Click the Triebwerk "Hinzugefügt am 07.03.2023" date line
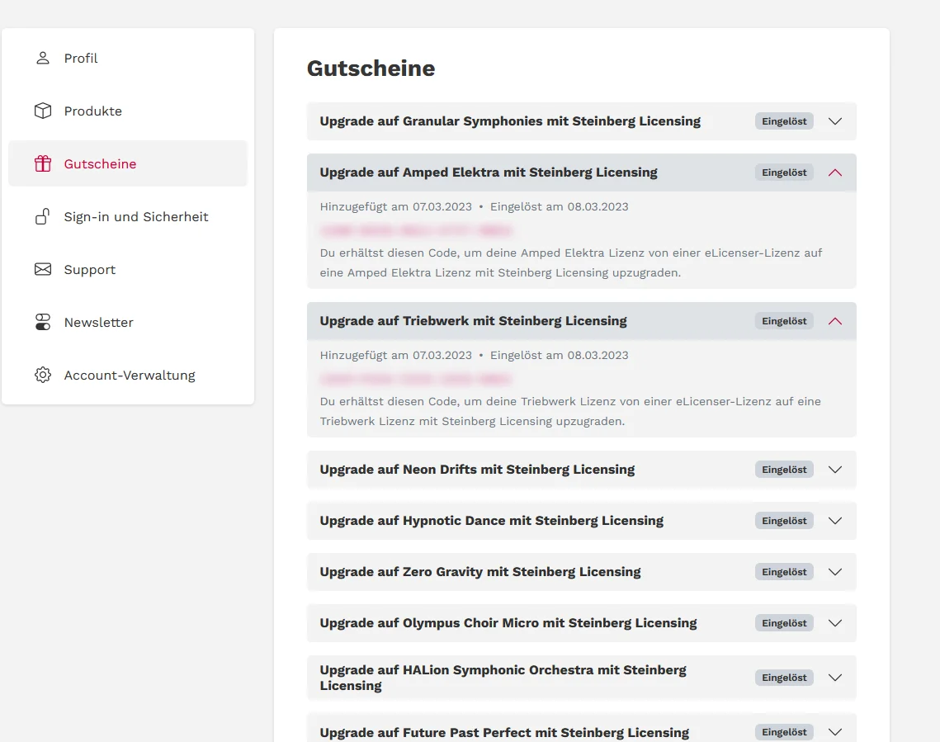 click(x=475, y=356)
